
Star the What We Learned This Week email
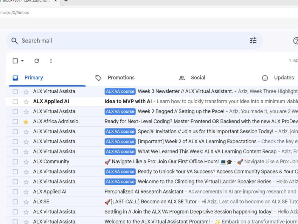click(26, 152)
